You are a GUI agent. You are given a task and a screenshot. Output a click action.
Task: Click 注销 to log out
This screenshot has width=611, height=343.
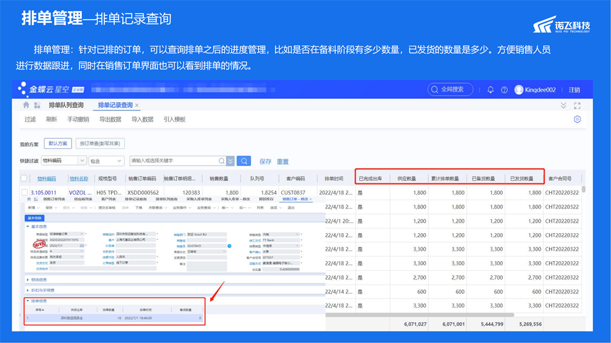point(574,90)
